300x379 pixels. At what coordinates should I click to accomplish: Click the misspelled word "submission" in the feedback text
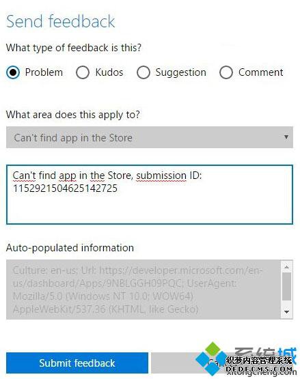[x=161, y=176]
